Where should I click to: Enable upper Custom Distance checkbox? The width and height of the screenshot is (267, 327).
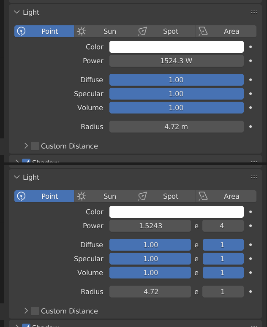pos(35,146)
